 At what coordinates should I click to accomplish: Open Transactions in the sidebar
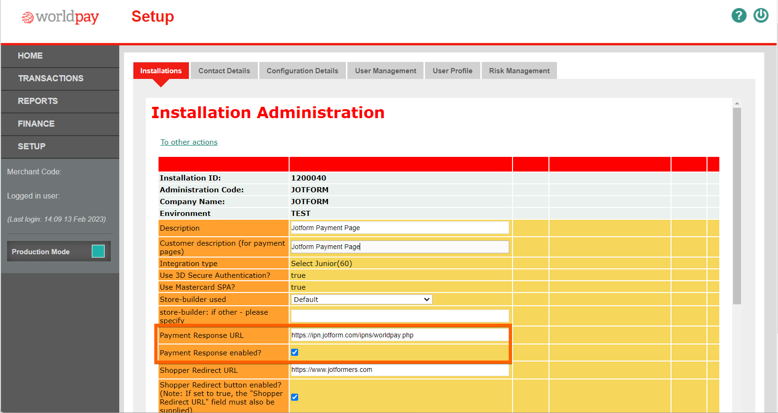click(x=51, y=78)
